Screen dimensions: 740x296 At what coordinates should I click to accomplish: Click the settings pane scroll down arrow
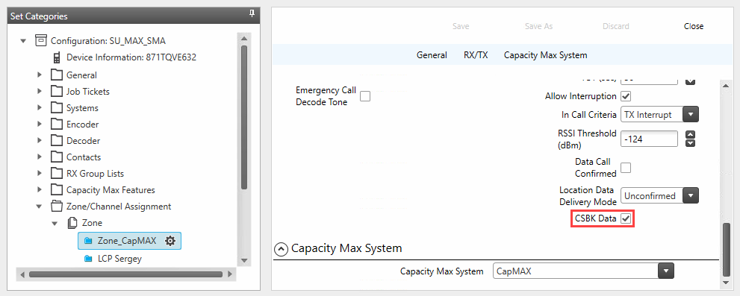pyautogui.click(x=726, y=283)
